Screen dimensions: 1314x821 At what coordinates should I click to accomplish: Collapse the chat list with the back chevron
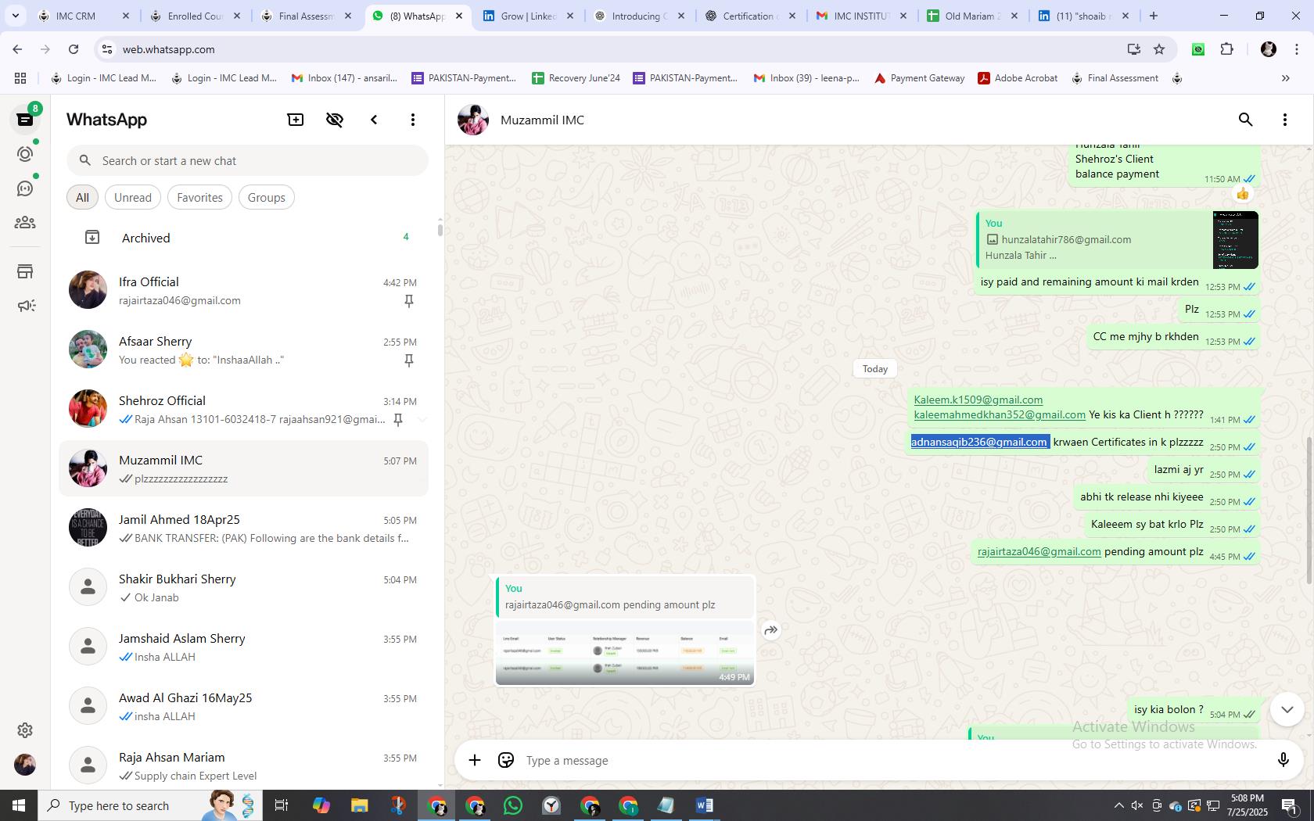point(374,120)
